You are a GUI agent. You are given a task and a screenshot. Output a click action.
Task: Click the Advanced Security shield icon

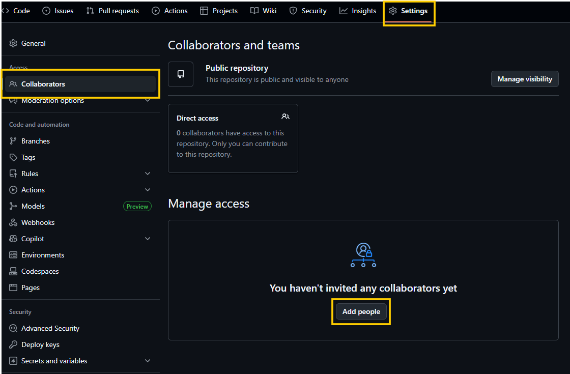click(13, 328)
